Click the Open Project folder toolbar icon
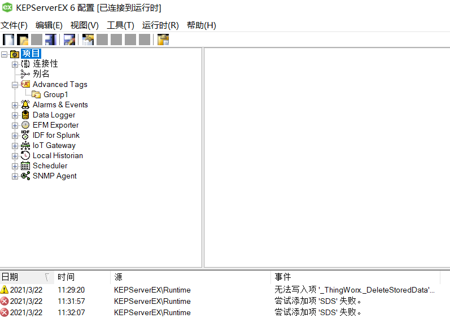The image size is (450, 318). click(x=23, y=40)
